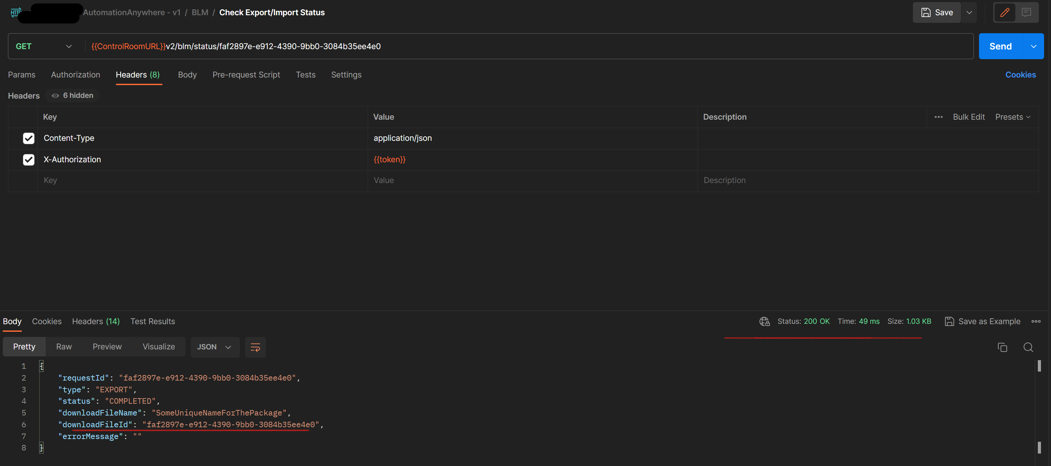Expand the Send button dropdown arrow
This screenshot has width=1051, height=466.
[1033, 46]
